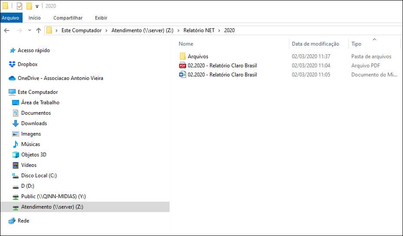Navigate up one folder level
Screen dimensions: 403x236
[39, 30]
